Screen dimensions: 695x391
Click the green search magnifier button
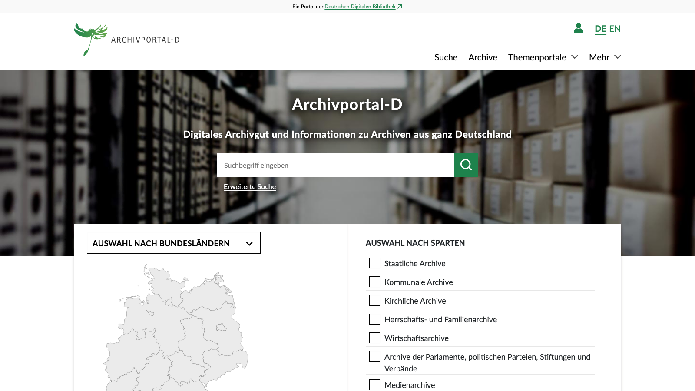[x=466, y=165]
